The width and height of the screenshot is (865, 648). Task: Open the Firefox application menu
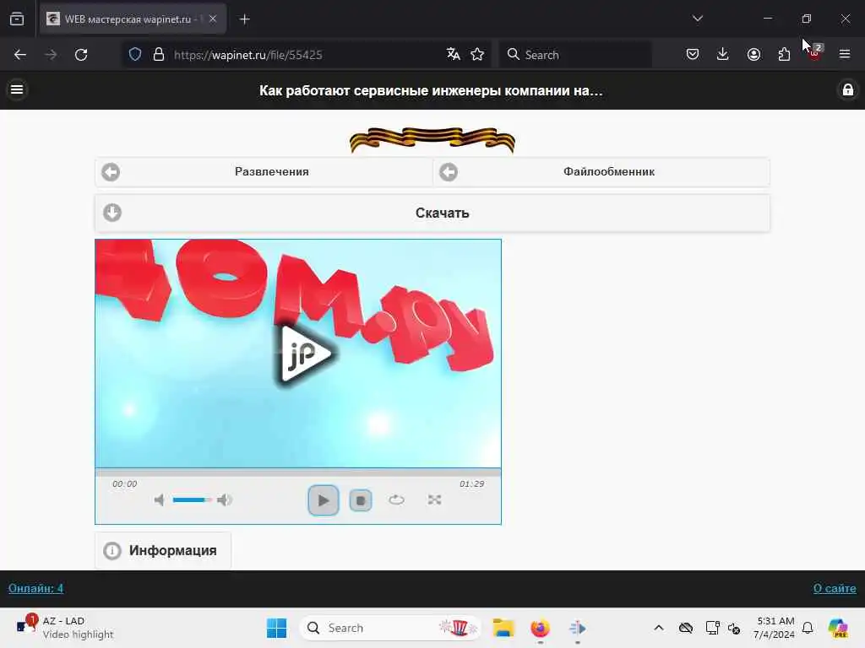pos(844,54)
